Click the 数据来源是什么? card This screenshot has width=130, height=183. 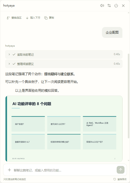(x=28, y=142)
